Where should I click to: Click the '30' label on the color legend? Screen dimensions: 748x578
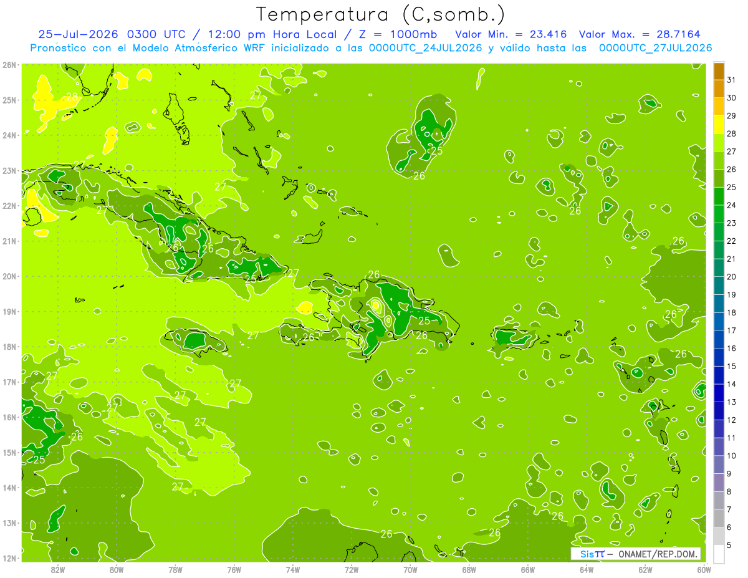(731, 98)
